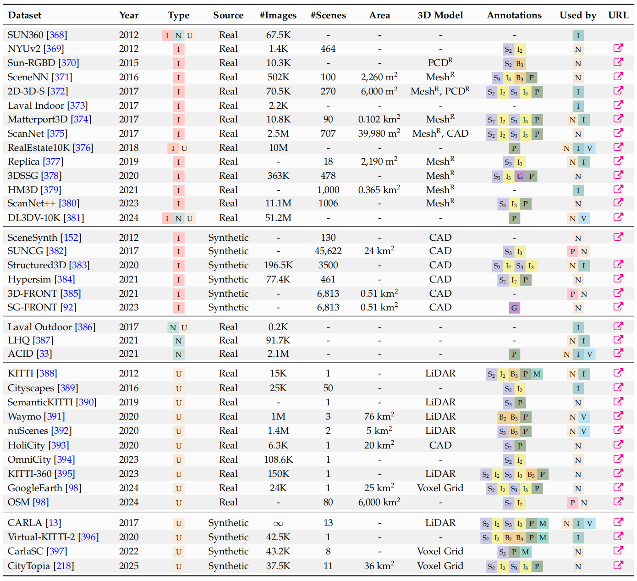
Task: Click the Replica dataset URL icon
Action: click(x=618, y=160)
